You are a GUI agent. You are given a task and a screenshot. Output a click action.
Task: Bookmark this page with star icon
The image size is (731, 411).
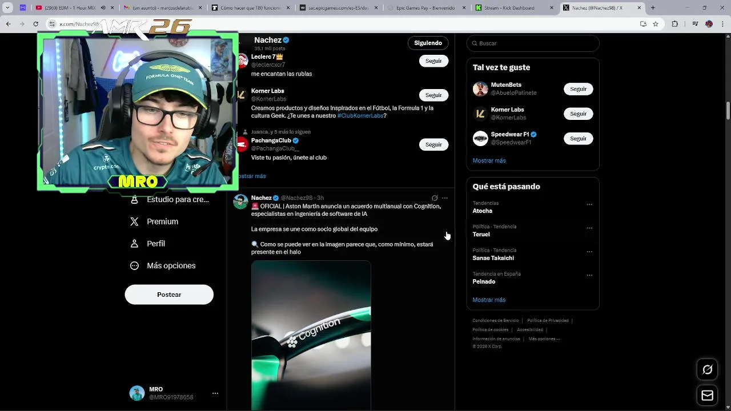pyautogui.click(x=656, y=24)
